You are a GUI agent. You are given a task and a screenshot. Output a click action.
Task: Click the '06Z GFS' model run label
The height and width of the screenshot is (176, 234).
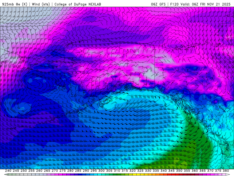point(158,4)
